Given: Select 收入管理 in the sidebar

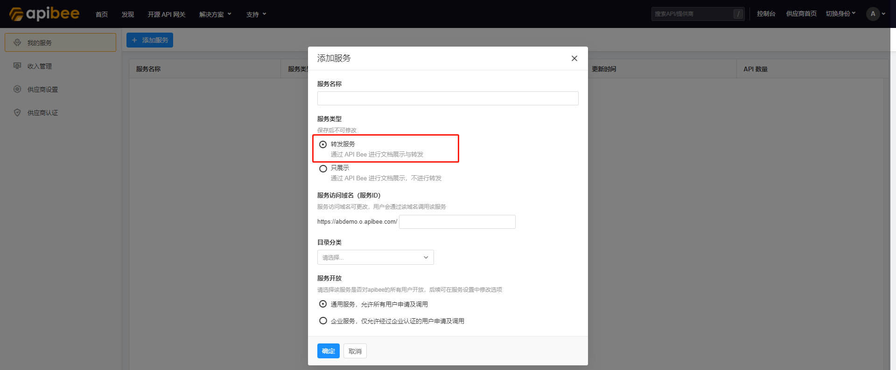Looking at the screenshot, I should [x=60, y=66].
